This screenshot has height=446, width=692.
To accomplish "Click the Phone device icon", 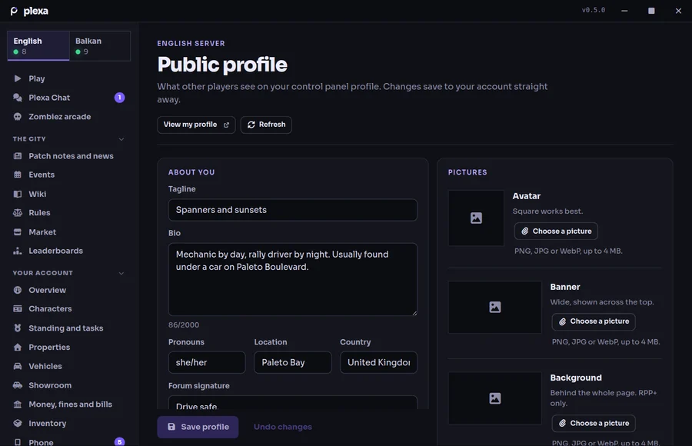I will [x=18, y=442].
